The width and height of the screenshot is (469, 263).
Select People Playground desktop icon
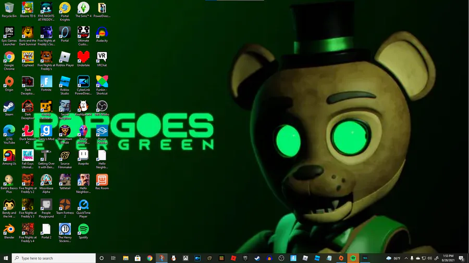46,208
